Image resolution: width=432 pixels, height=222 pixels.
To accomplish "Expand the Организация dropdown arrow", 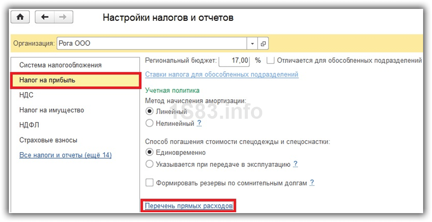I will point(252,44).
